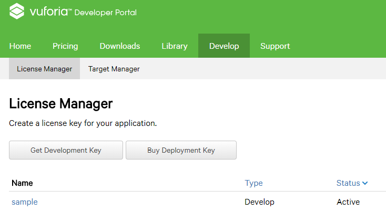Screen dimensions: 386x212
Task: Switch to the Target Manager tab
Action: tap(114, 69)
